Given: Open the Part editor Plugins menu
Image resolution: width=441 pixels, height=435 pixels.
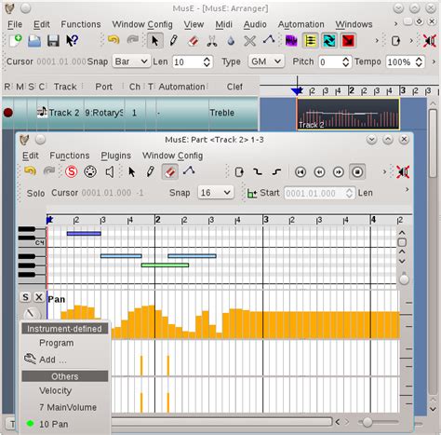Looking at the screenshot, I should 116,156.
